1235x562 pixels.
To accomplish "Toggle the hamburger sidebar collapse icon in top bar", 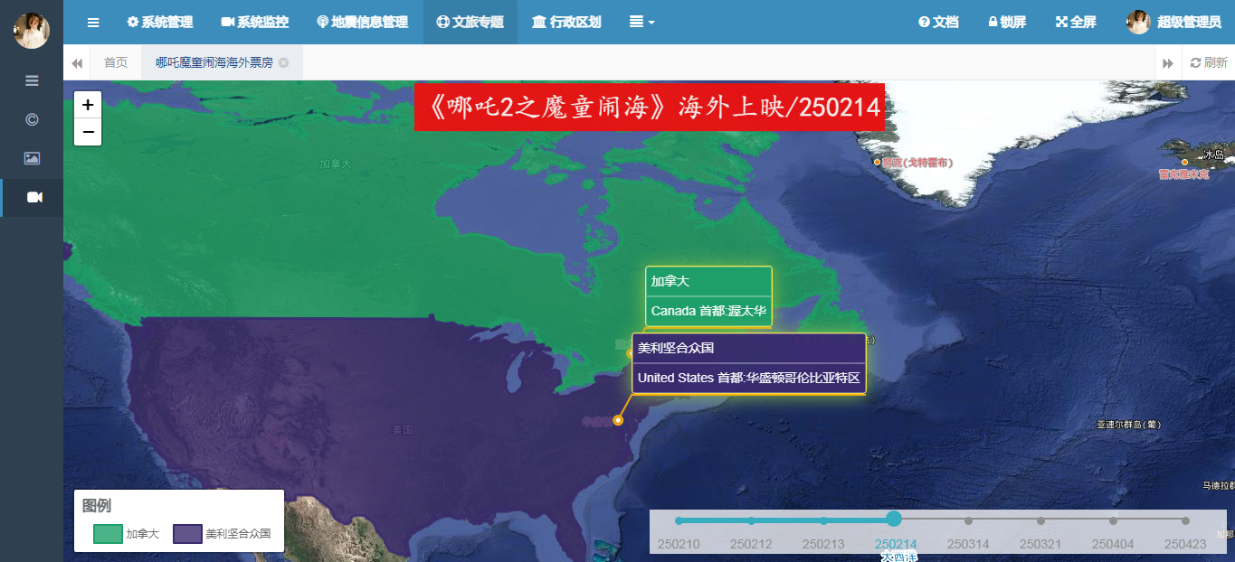I will click(x=93, y=23).
